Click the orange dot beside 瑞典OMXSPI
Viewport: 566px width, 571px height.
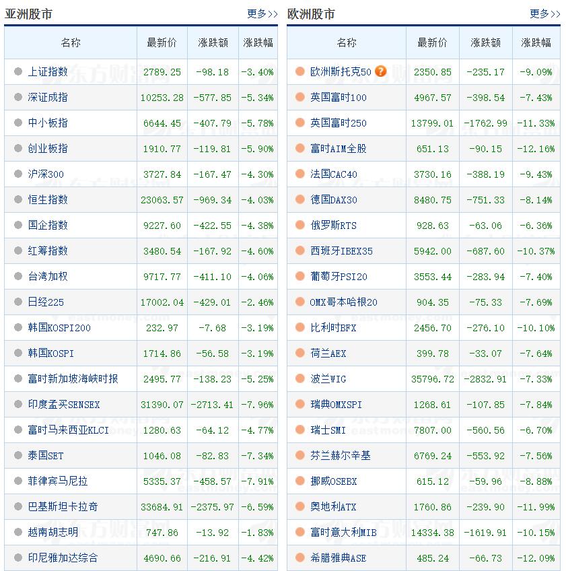(300, 404)
